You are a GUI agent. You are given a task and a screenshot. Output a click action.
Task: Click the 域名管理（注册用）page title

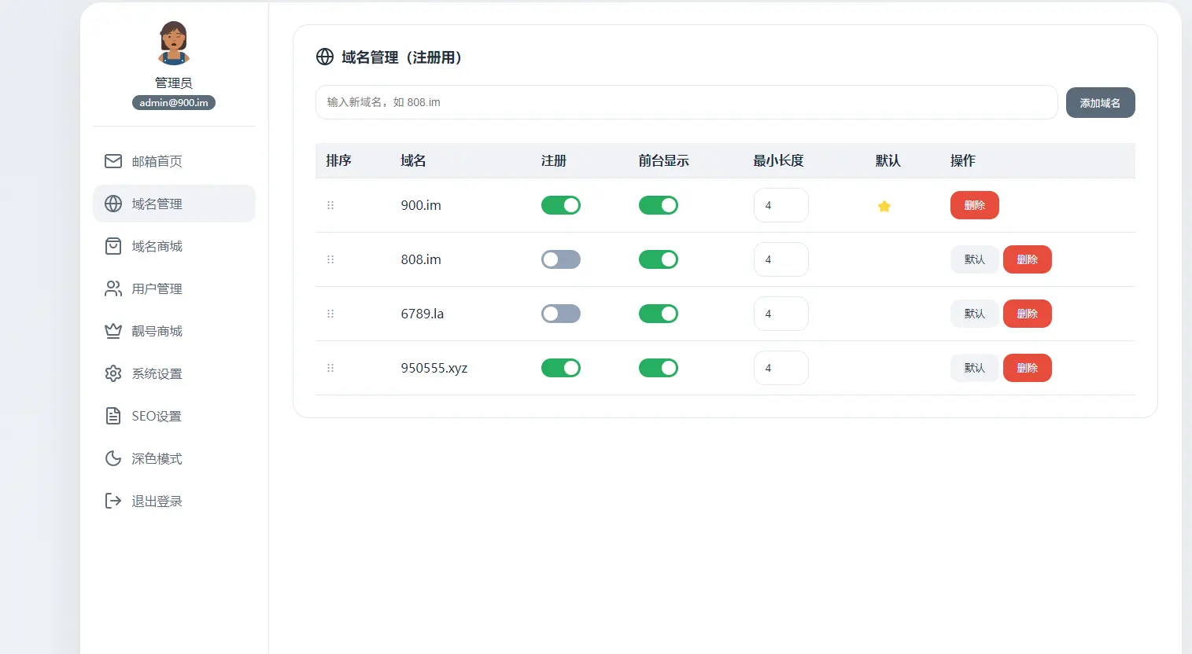click(x=403, y=57)
